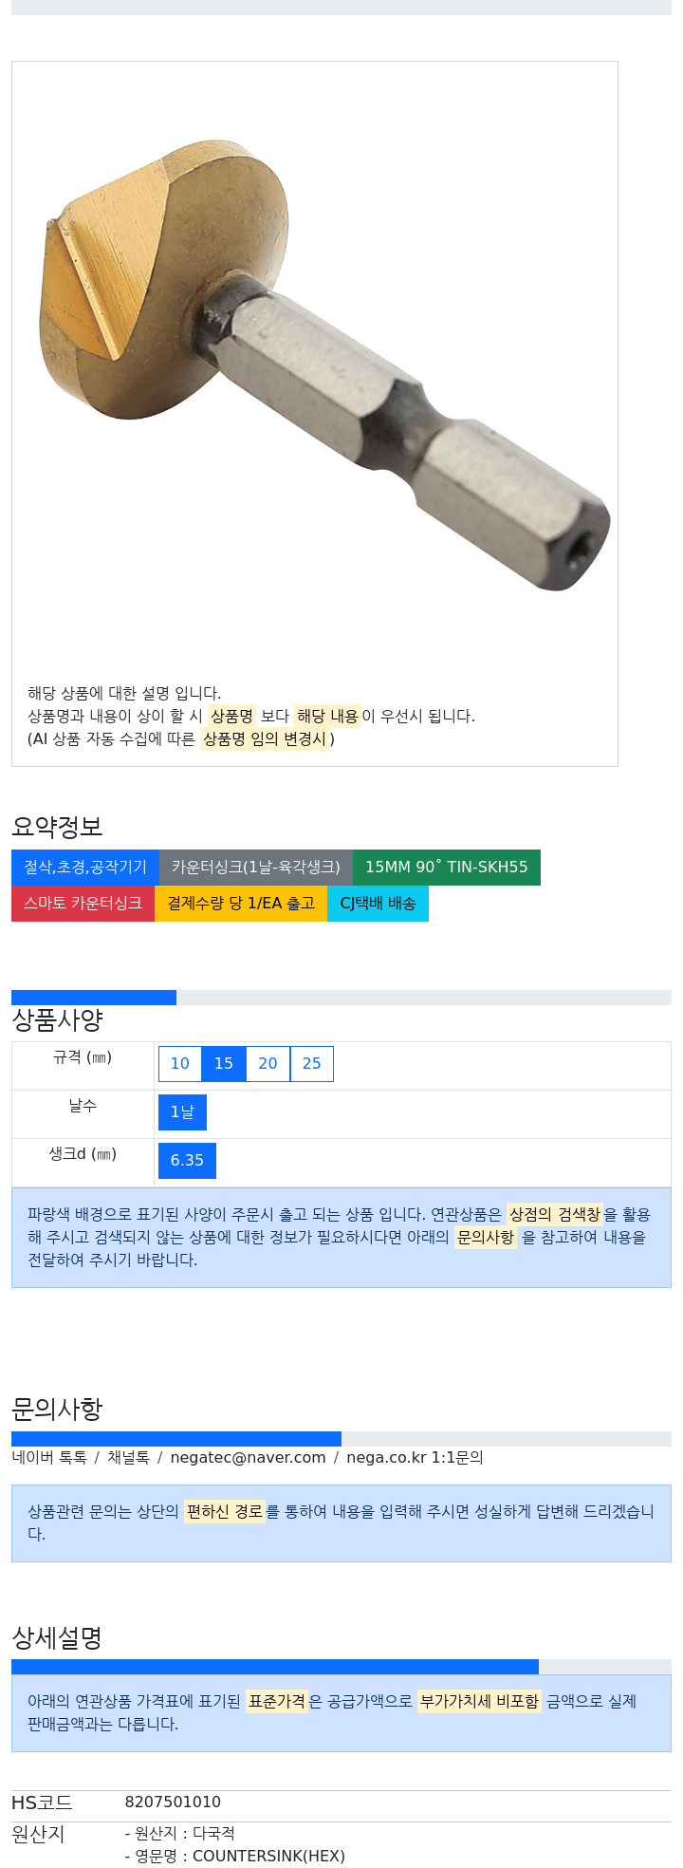Choose the 20 mm size option
The height and width of the screenshot is (1868, 683).
click(x=268, y=1063)
